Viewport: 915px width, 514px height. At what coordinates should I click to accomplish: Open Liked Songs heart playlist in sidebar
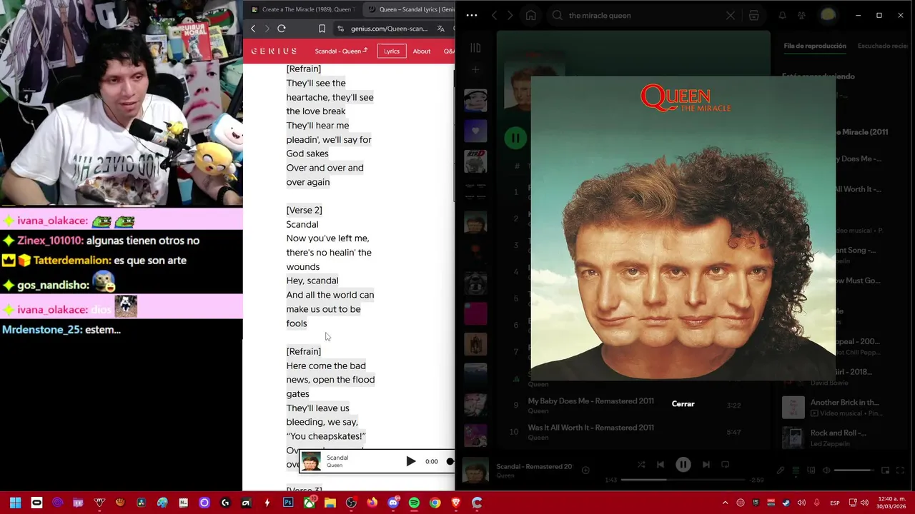[x=475, y=131]
